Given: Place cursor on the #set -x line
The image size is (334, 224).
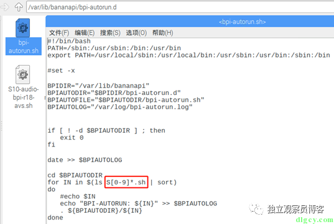Looking at the screenshot, I should (x=61, y=71).
